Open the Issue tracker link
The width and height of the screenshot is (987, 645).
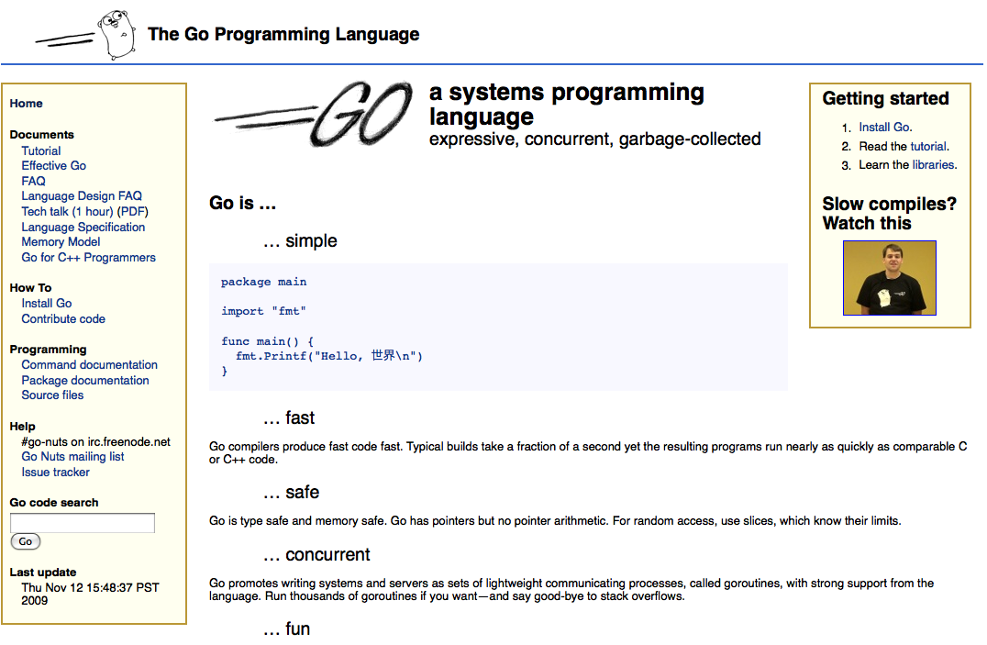55,473
